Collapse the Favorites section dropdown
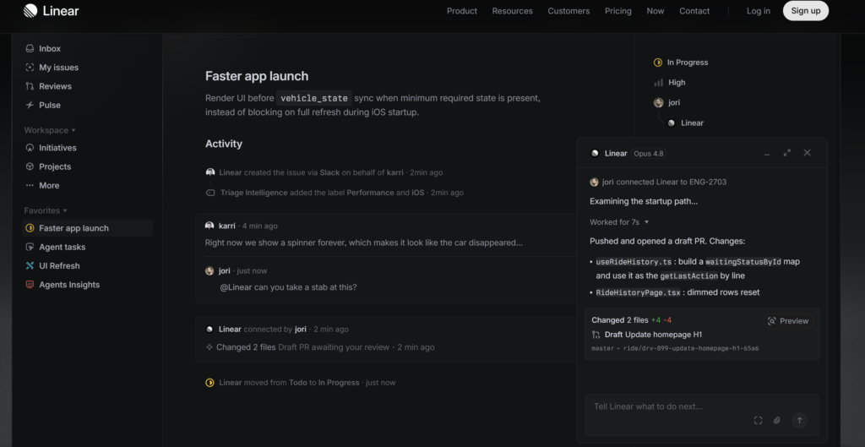The height and width of the screenshot is (447, 865). point(65,210)
